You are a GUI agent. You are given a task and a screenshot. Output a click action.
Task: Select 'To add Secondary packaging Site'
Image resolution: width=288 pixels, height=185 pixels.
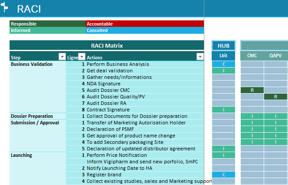pyautogui.click(x=145, y=142)
